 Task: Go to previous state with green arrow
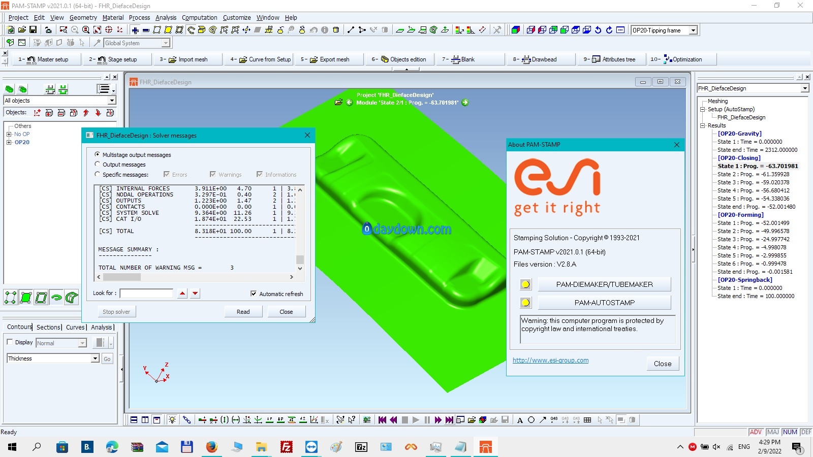pos(350,102)
